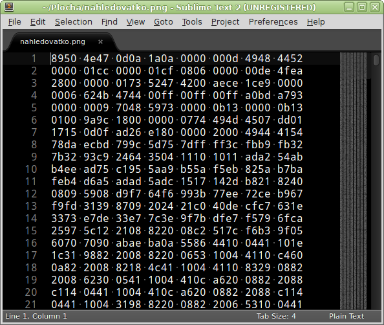Open the Find menu

click(x=109, y=22)
